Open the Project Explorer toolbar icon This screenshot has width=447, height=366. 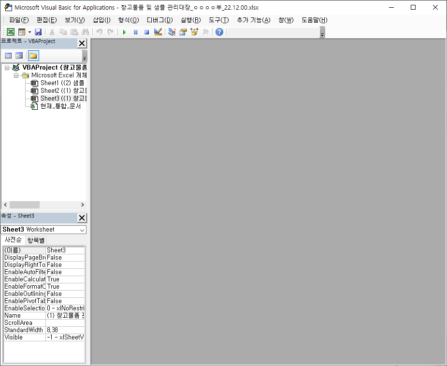tap(172, 32)
